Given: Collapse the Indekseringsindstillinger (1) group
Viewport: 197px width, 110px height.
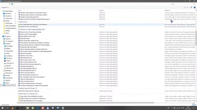Looking at the screenshot, I should coord(18,88).
